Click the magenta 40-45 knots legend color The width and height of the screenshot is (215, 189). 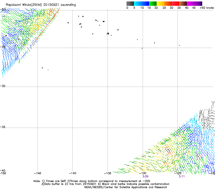(191, 3)
